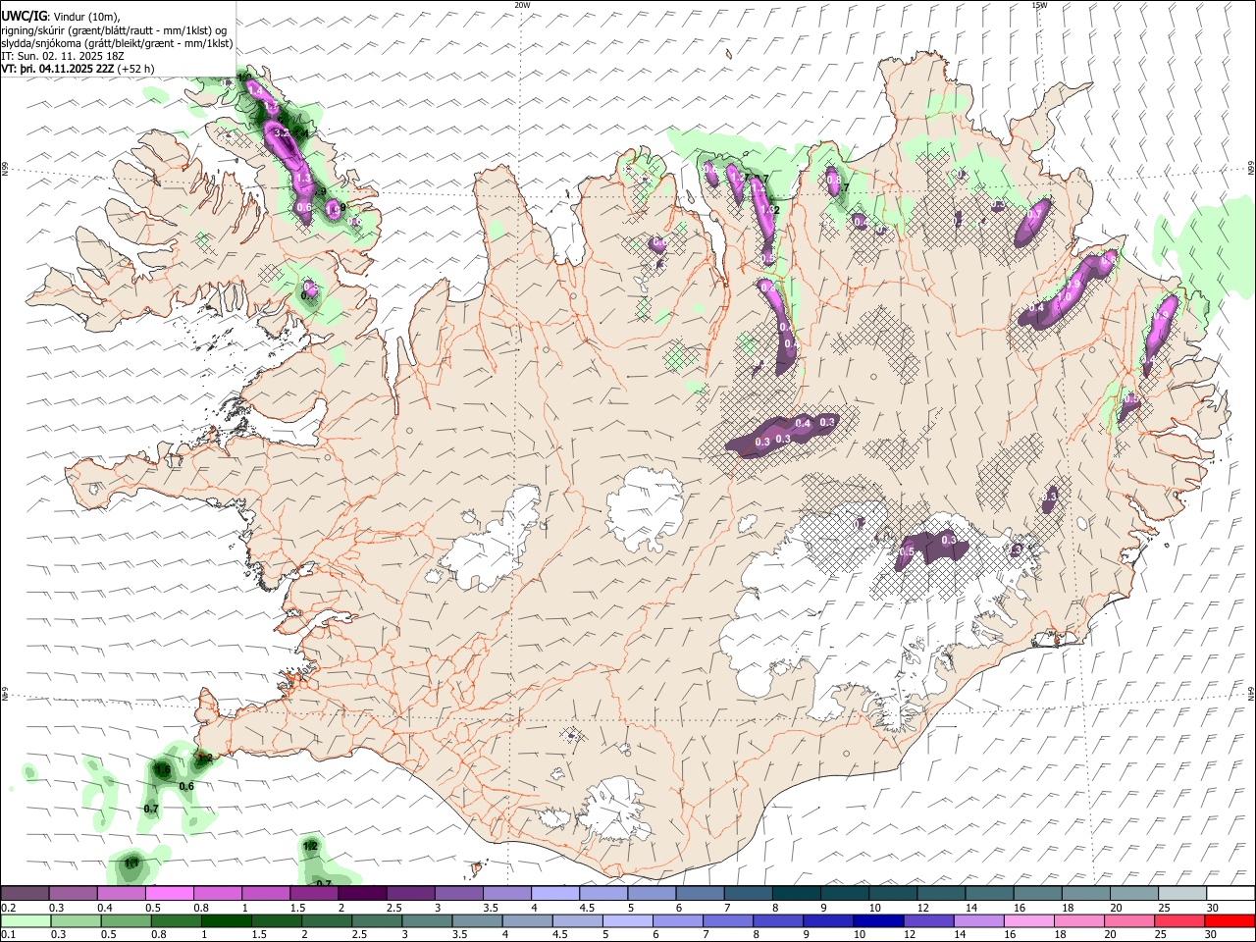Click the '3.2' precipitation value on the map
The height and width of the screenshot is (942, 1256).
point(281,131)
